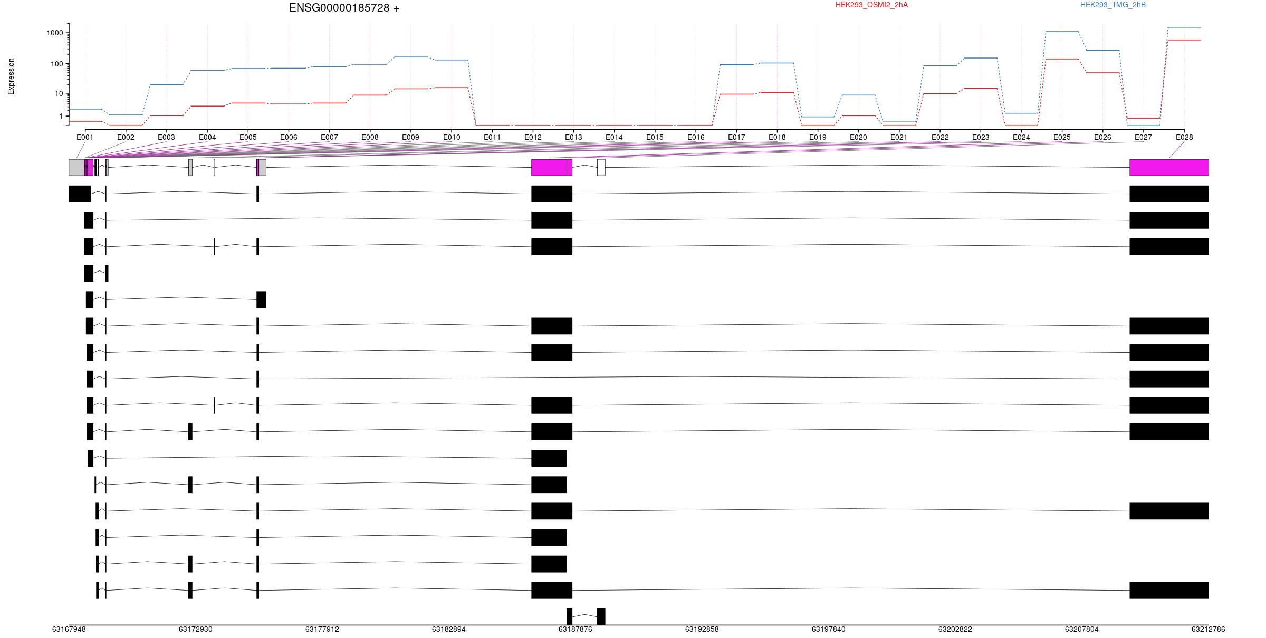1266x638 pixels.
Task: Click exon label E024
Action: point(1021,137)
